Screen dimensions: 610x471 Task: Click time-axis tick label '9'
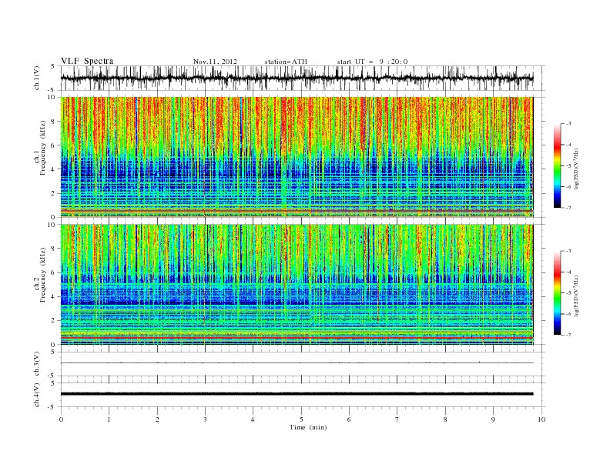tap(493, 419)
